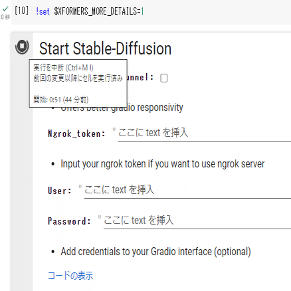This screenshot has width=291, height=291.
Task: Toggle the tunnel checkbox
Action: point(164,78)
